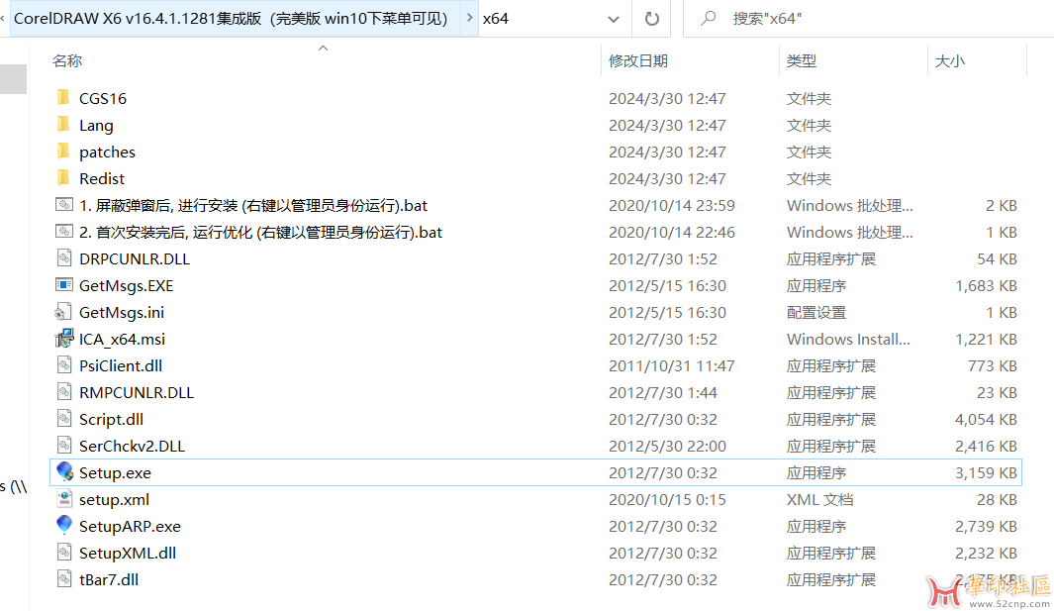Select the RMPCUNLR.DLL file icon
This screenshot has width=1054, height=611.
64,392
